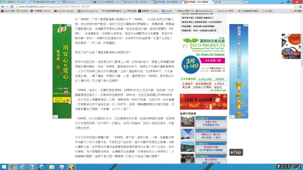Open the first red link under travel tabs
The image size is (303, 170).
(187, 84)
